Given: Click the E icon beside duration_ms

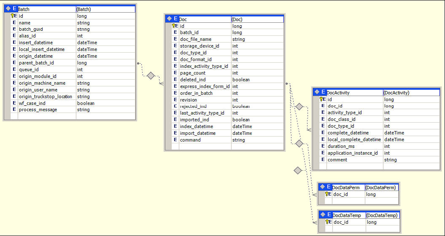Looking at the screenshot, I should (323, 146).
